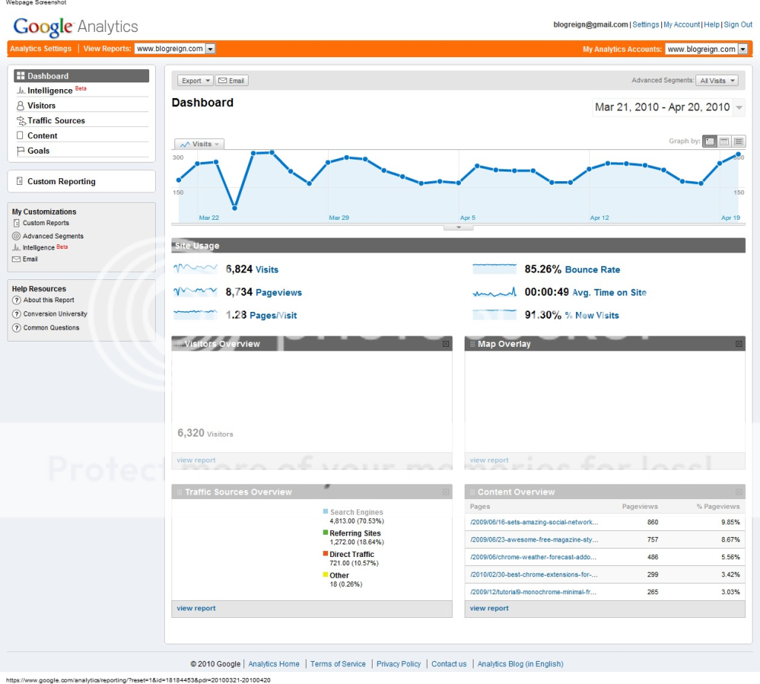Open My Analytics Accounts dropdown
This screenshot has width=760, height=684.
707,49
